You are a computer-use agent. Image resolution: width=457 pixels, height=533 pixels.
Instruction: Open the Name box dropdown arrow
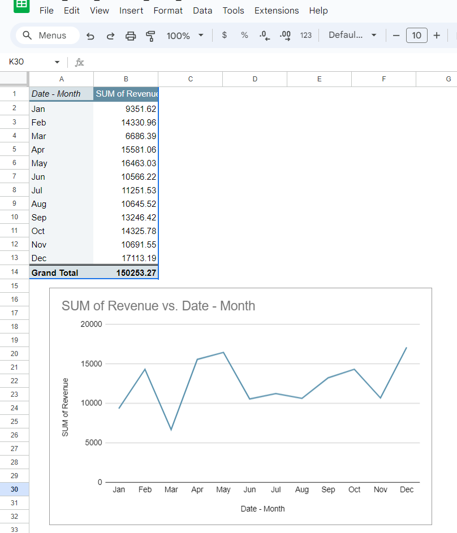point(57,62)
